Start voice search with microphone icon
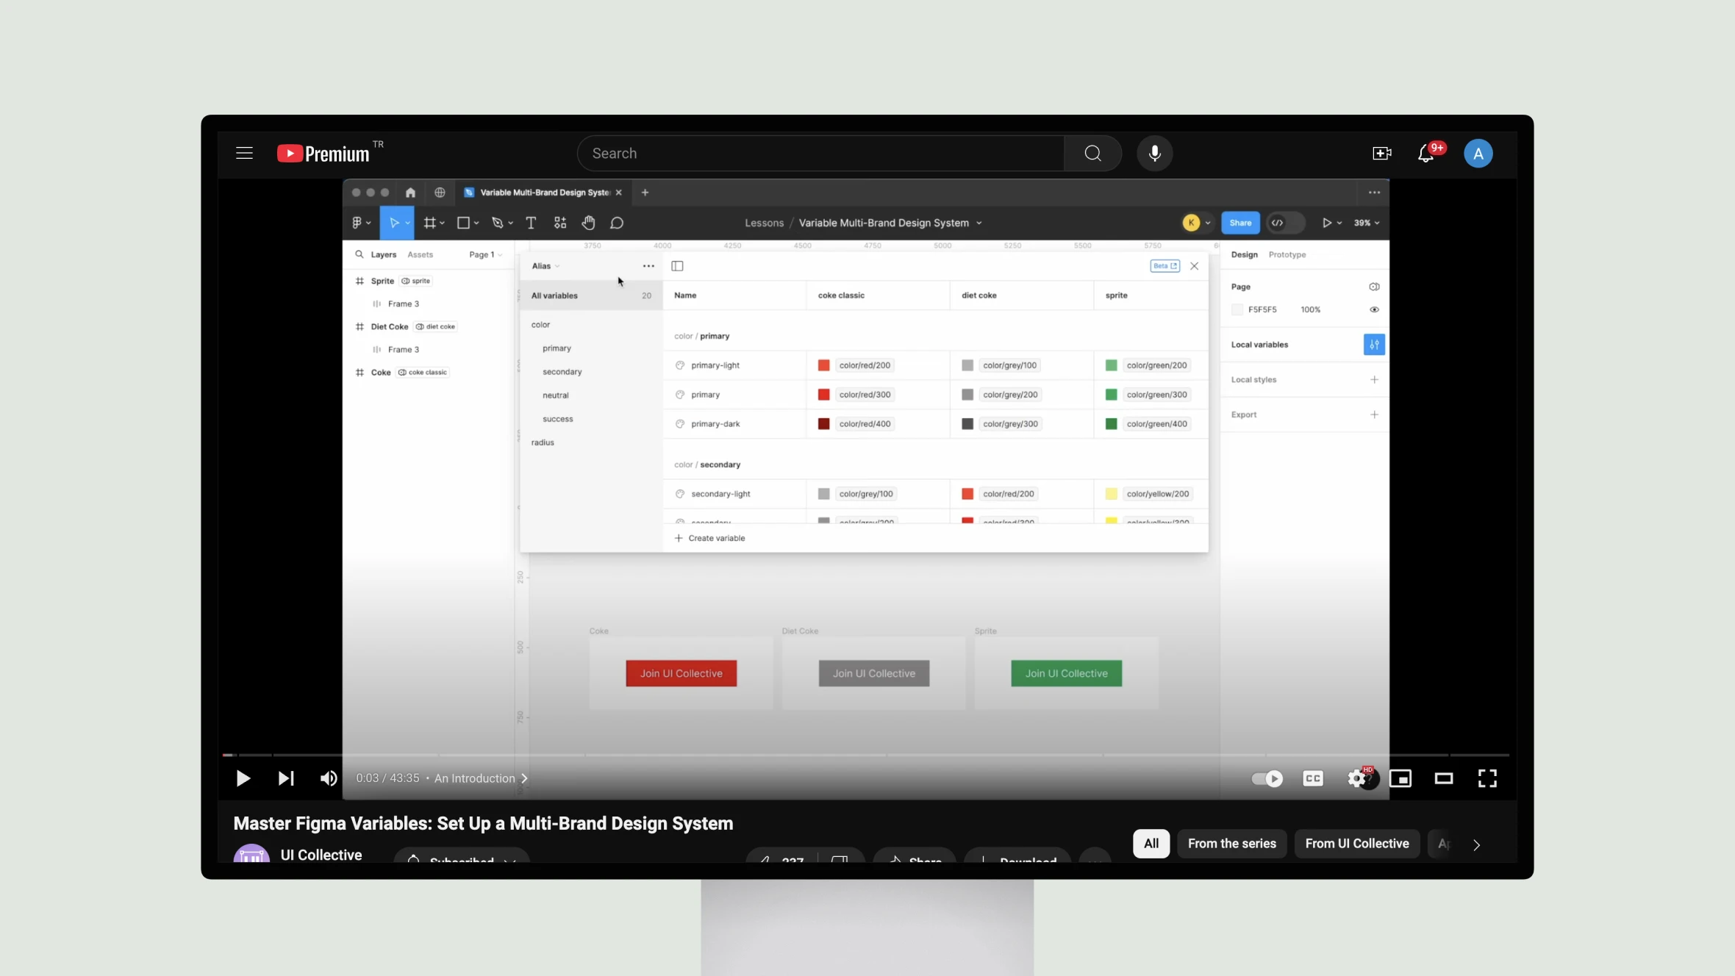 (x=1154, y=153)
